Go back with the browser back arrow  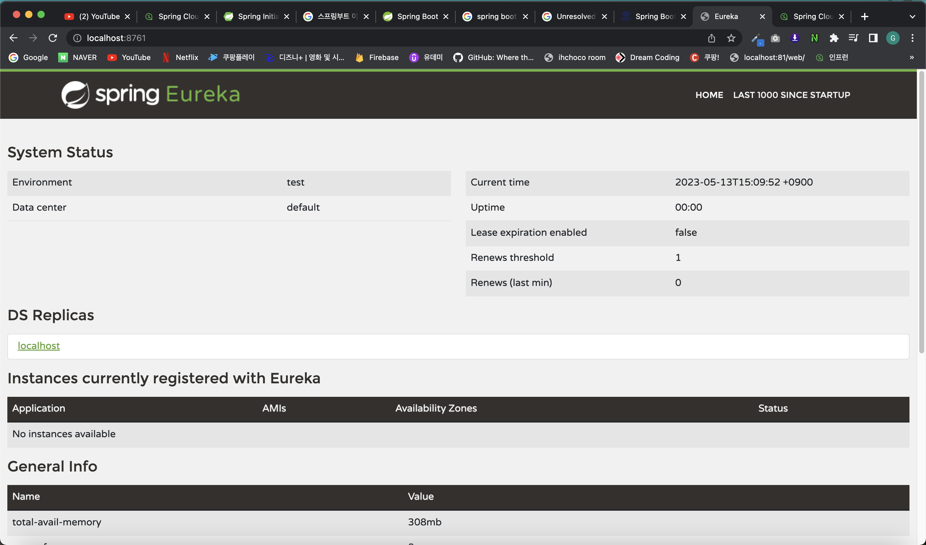click(x=13, y=38)
